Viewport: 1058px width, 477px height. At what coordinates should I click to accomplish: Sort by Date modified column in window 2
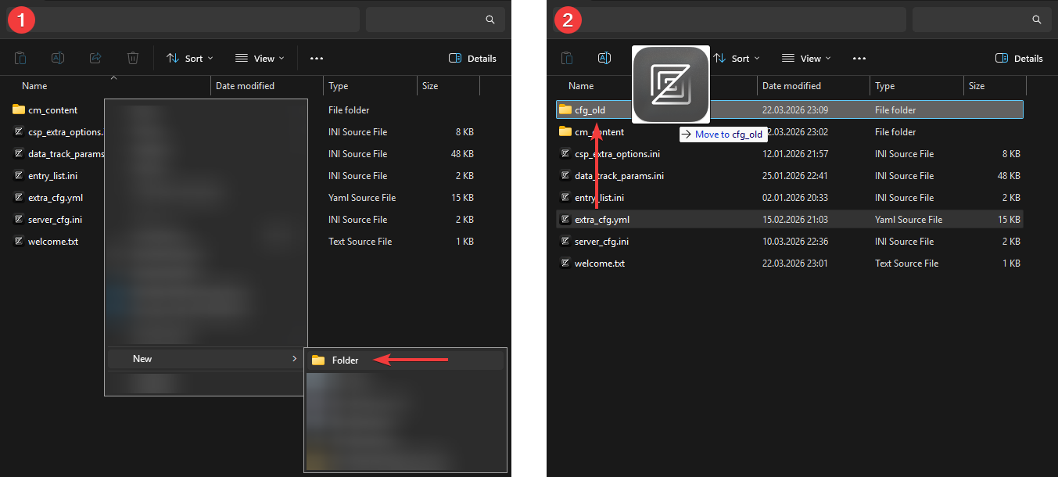tap(791, 86)
